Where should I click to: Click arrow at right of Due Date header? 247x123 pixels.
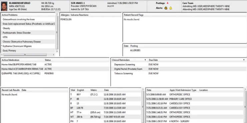pos(244,60)
